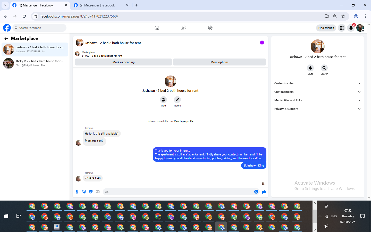Choose a sticker
The image size is (371, 232).
pyautogui.click(x=91, y=192)
